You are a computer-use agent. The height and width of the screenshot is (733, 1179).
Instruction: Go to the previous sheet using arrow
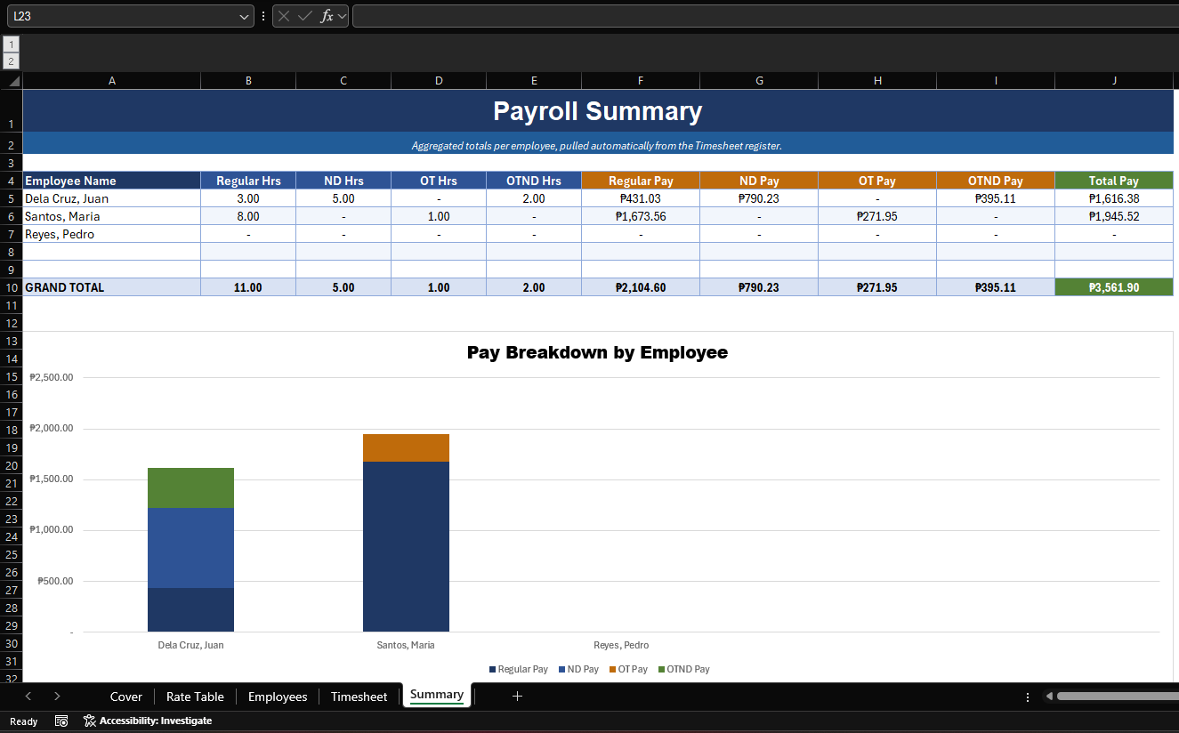point(28,697)
